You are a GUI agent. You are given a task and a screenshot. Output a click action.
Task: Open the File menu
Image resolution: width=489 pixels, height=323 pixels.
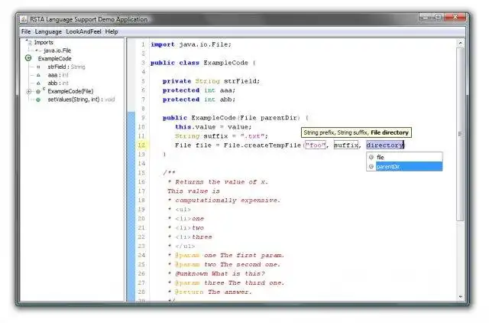click(x=26, y=31)
